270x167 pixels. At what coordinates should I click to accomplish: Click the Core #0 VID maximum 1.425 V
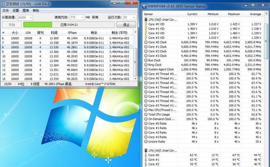235,24
